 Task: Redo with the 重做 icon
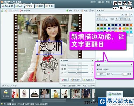(77, 11)
